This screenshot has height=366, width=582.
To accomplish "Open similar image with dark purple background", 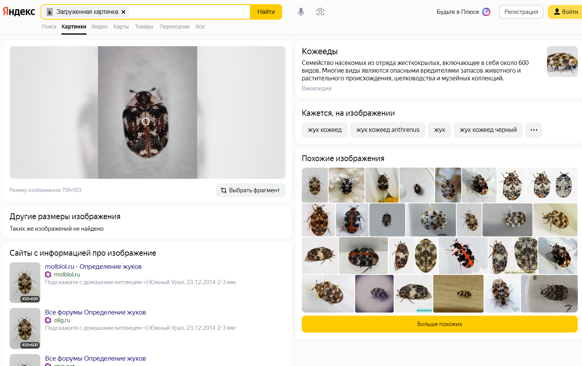I will point(374,294).
